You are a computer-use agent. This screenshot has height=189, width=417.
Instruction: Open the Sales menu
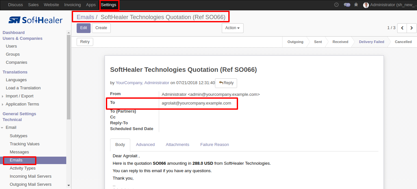[33, 5]
